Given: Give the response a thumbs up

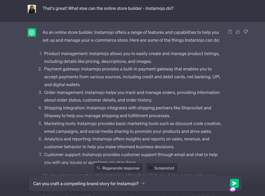Looking at the screenshot, I should point(238,32).
